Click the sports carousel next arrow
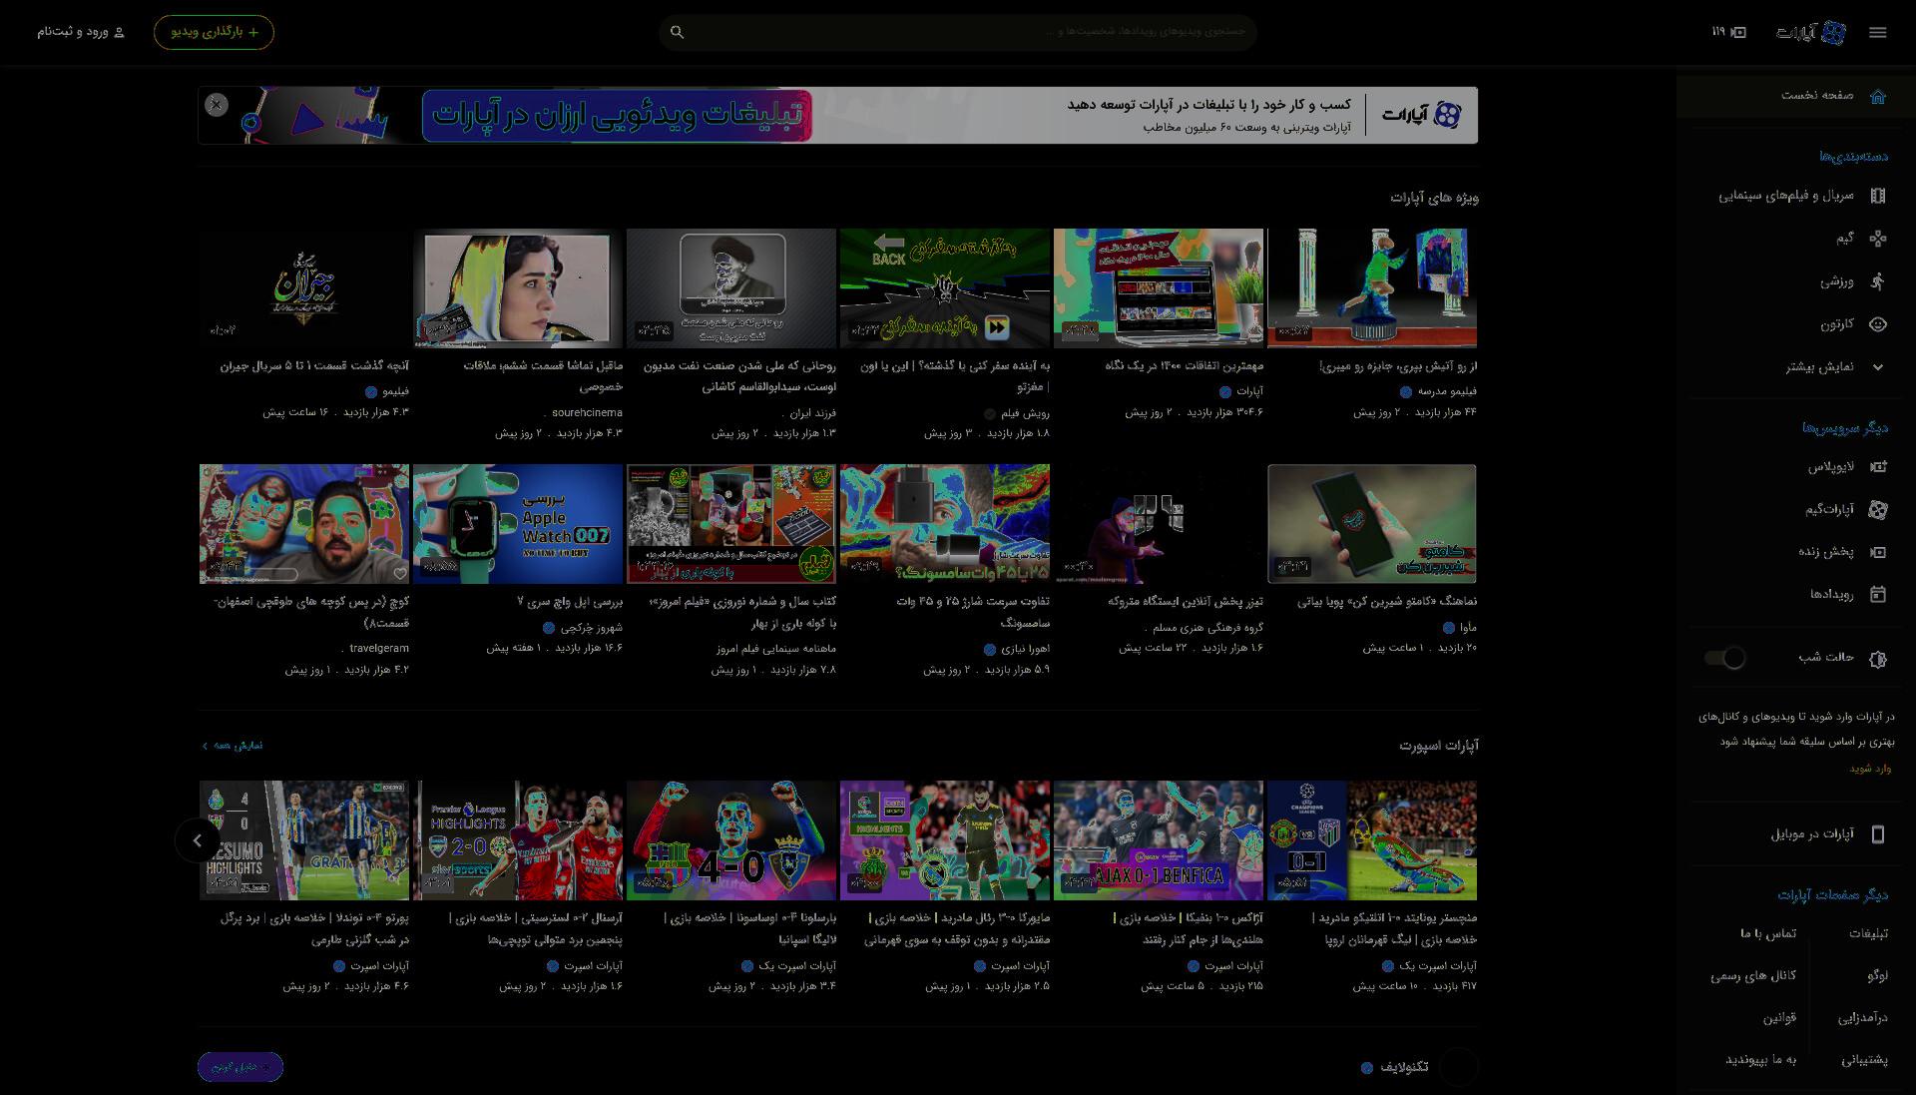The height and width of the screenshot is (1095, 1916). 198,840
